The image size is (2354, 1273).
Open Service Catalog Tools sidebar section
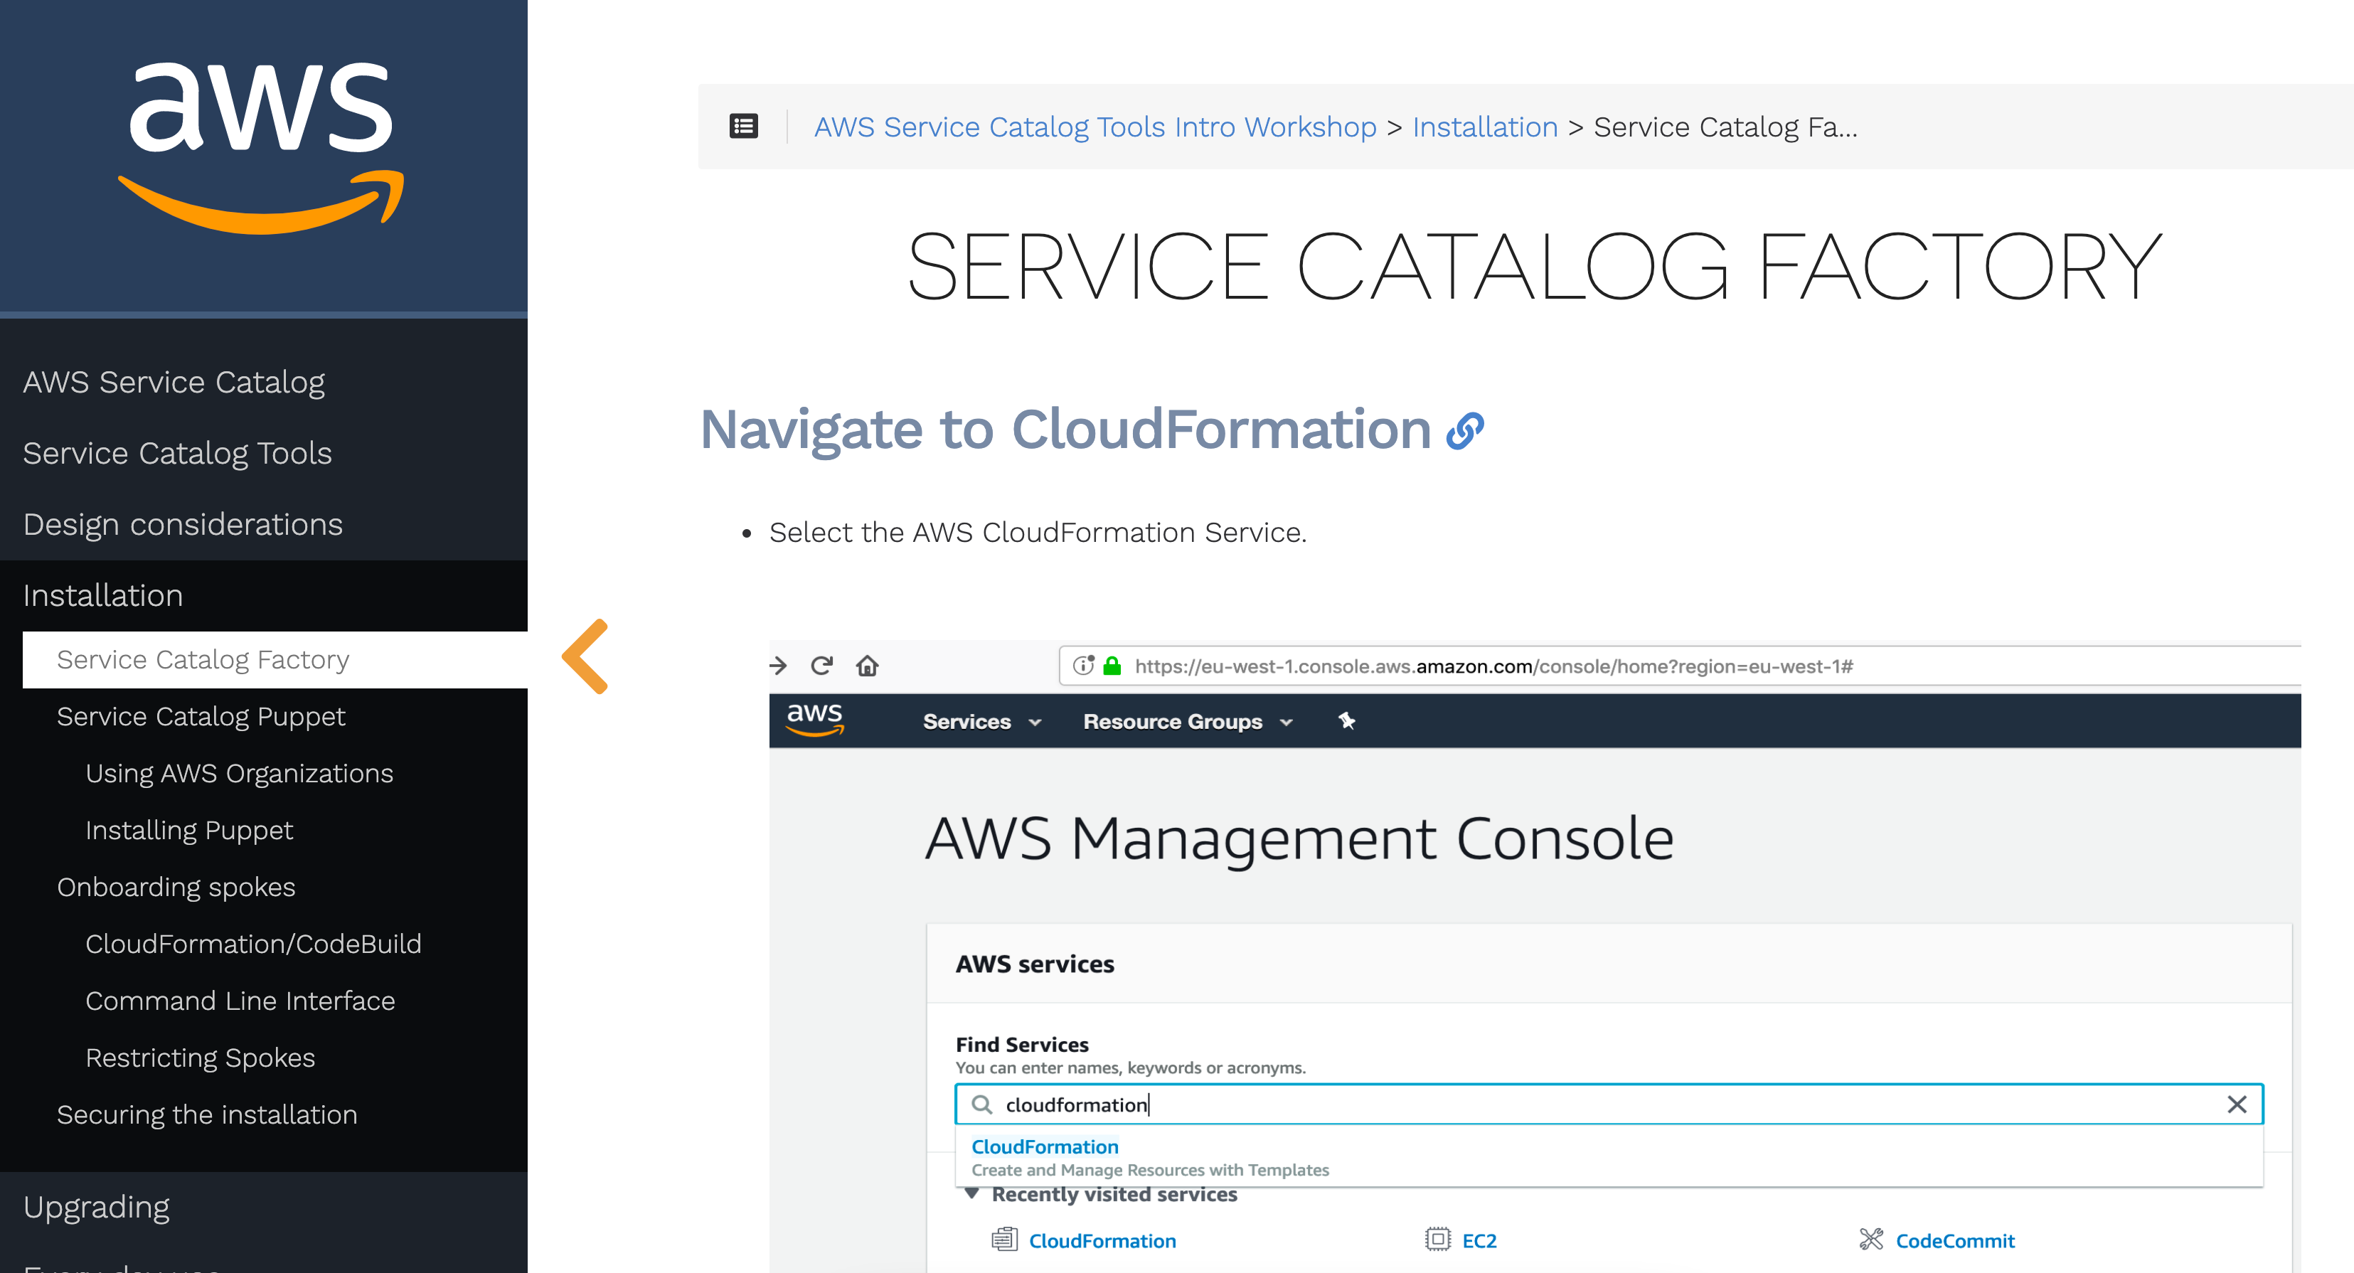pyautogui.click(x=177, y=453)
